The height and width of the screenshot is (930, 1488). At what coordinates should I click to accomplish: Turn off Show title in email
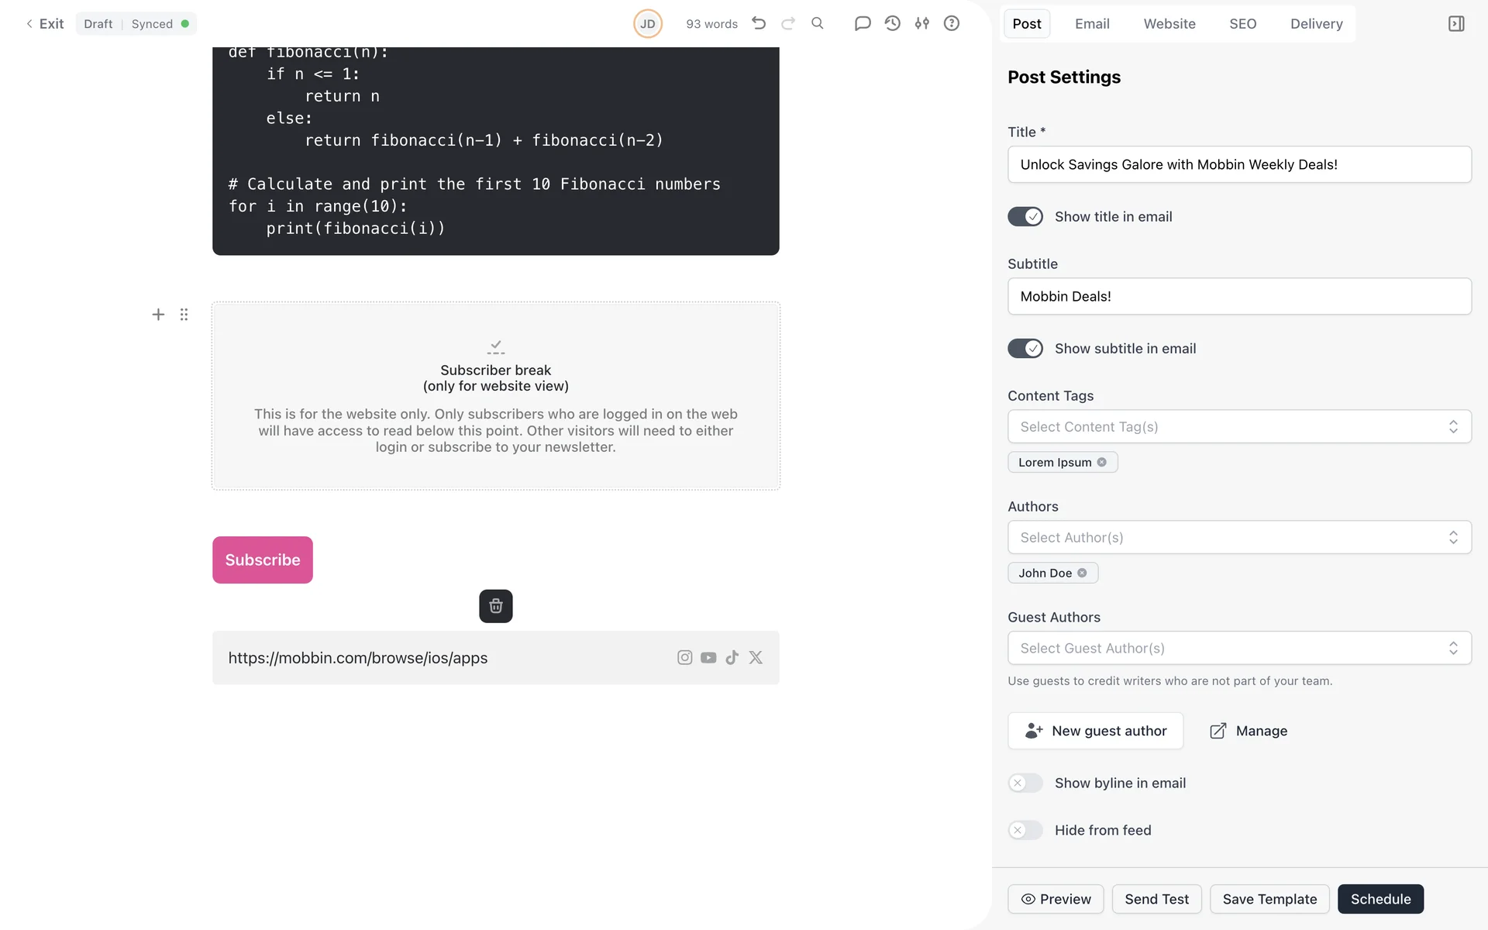tap(1025, 217)
